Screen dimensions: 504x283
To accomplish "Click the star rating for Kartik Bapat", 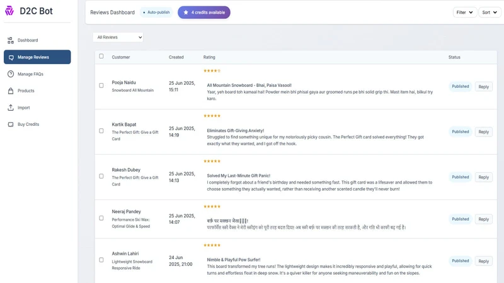I will (x=212, y=116).
